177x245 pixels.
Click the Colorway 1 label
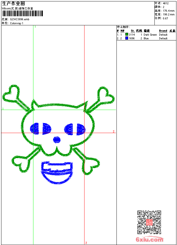[x=17, y=23]
